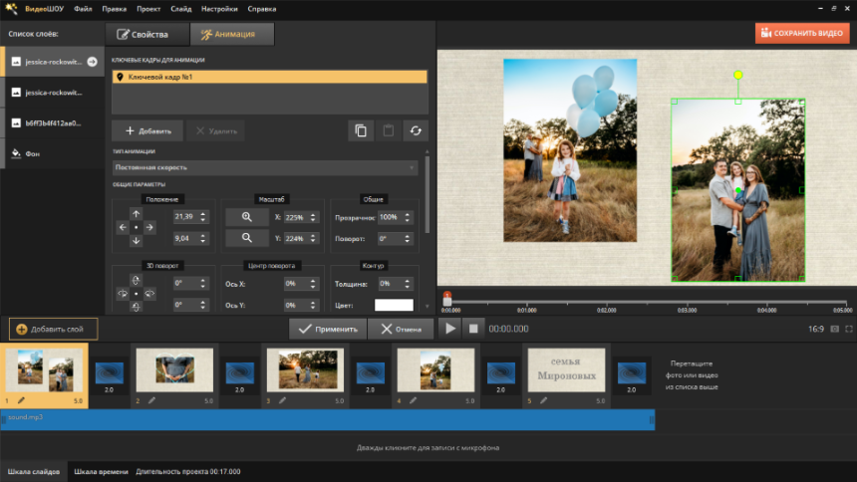Edit slide 1 with the pencil icon
The height and width of the screenshot is (482, 857).
(21, 400)
